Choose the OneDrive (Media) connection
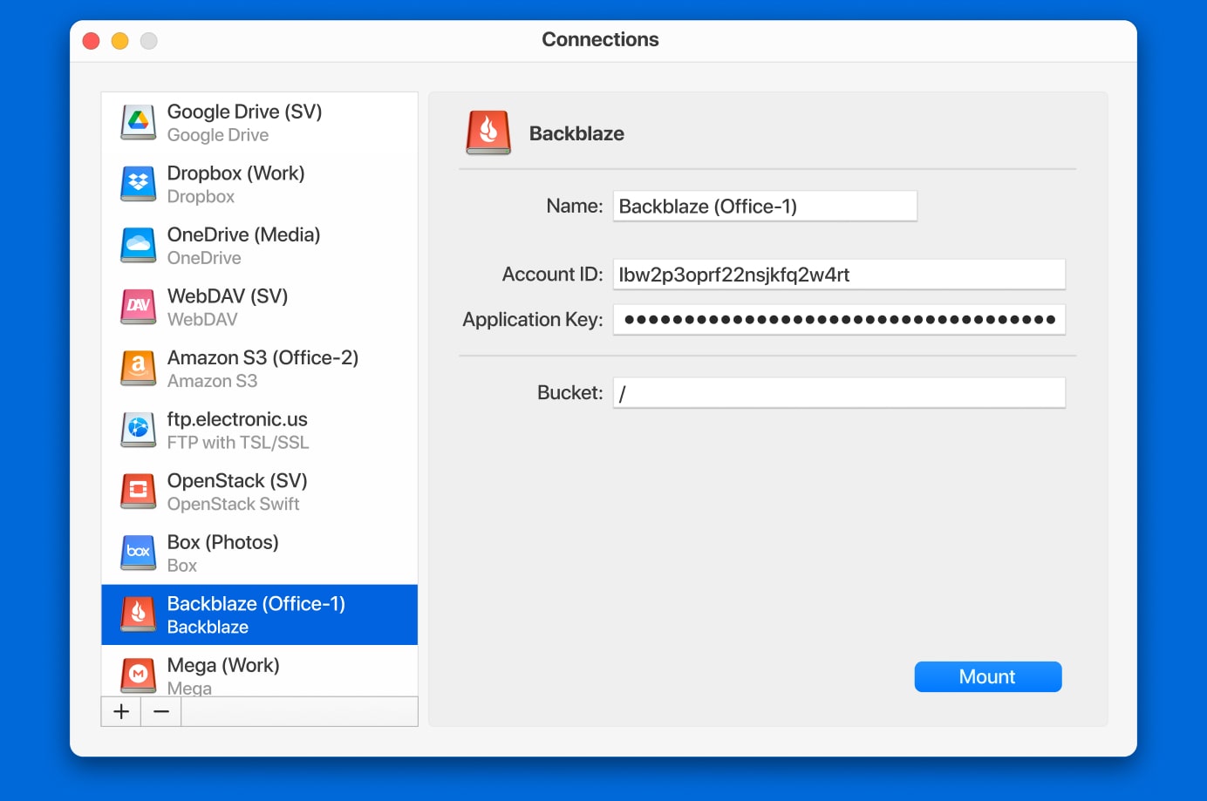 click(260, 246)
